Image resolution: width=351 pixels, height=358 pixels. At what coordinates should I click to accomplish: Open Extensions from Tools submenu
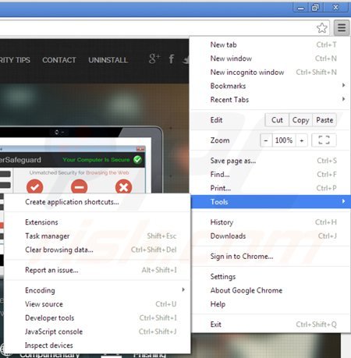point(97,222)
